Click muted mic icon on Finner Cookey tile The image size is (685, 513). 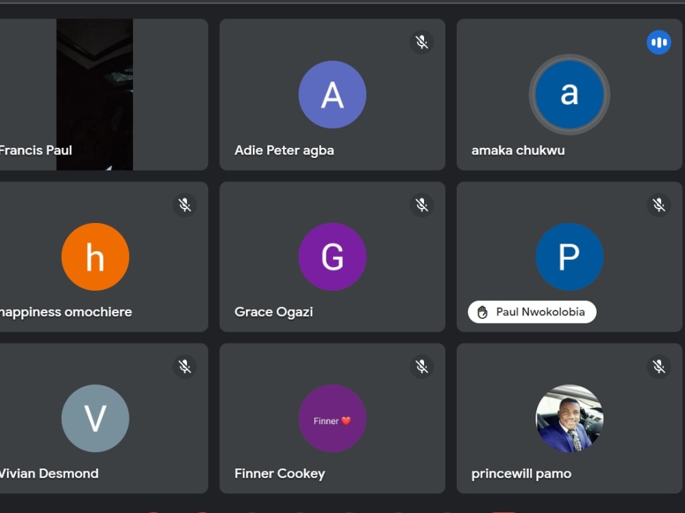pyautogui.click(x=421, y=367)
